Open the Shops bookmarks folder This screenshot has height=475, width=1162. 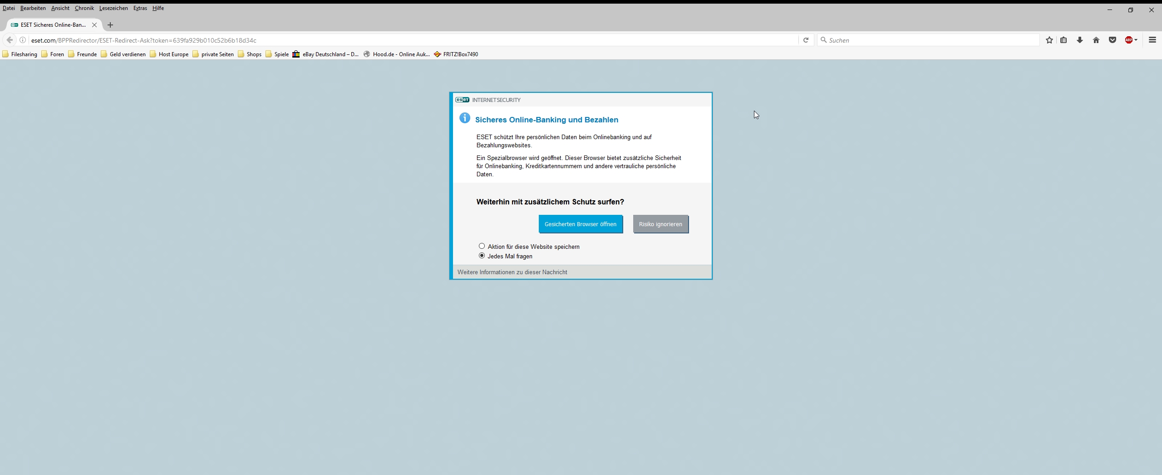pos(250,54)
